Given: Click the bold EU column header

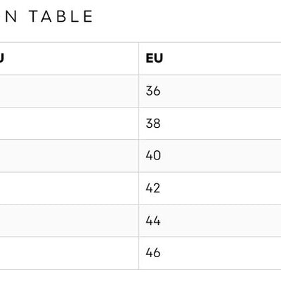Looking at the screenshot, I should pos(154,58).
